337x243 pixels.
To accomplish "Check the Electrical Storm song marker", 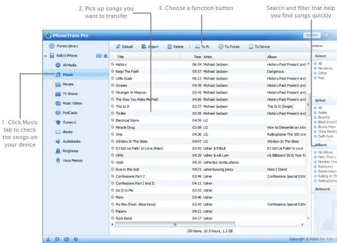I will pyautogui.click(x=112, y=120).
